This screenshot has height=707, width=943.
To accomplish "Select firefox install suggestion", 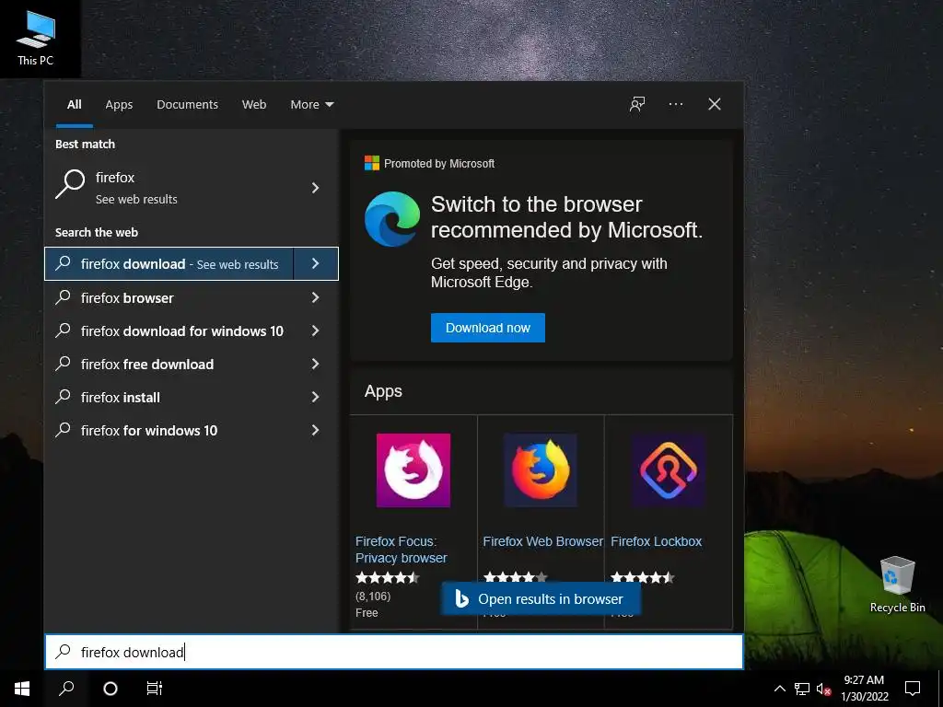I will 169,397.
